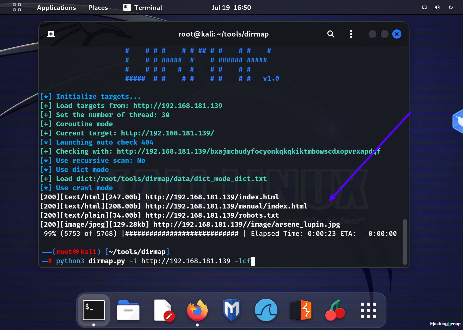Click the 'Checking with' random URL line
This screenshot has height=330, width=463.
tap(210, 151)
